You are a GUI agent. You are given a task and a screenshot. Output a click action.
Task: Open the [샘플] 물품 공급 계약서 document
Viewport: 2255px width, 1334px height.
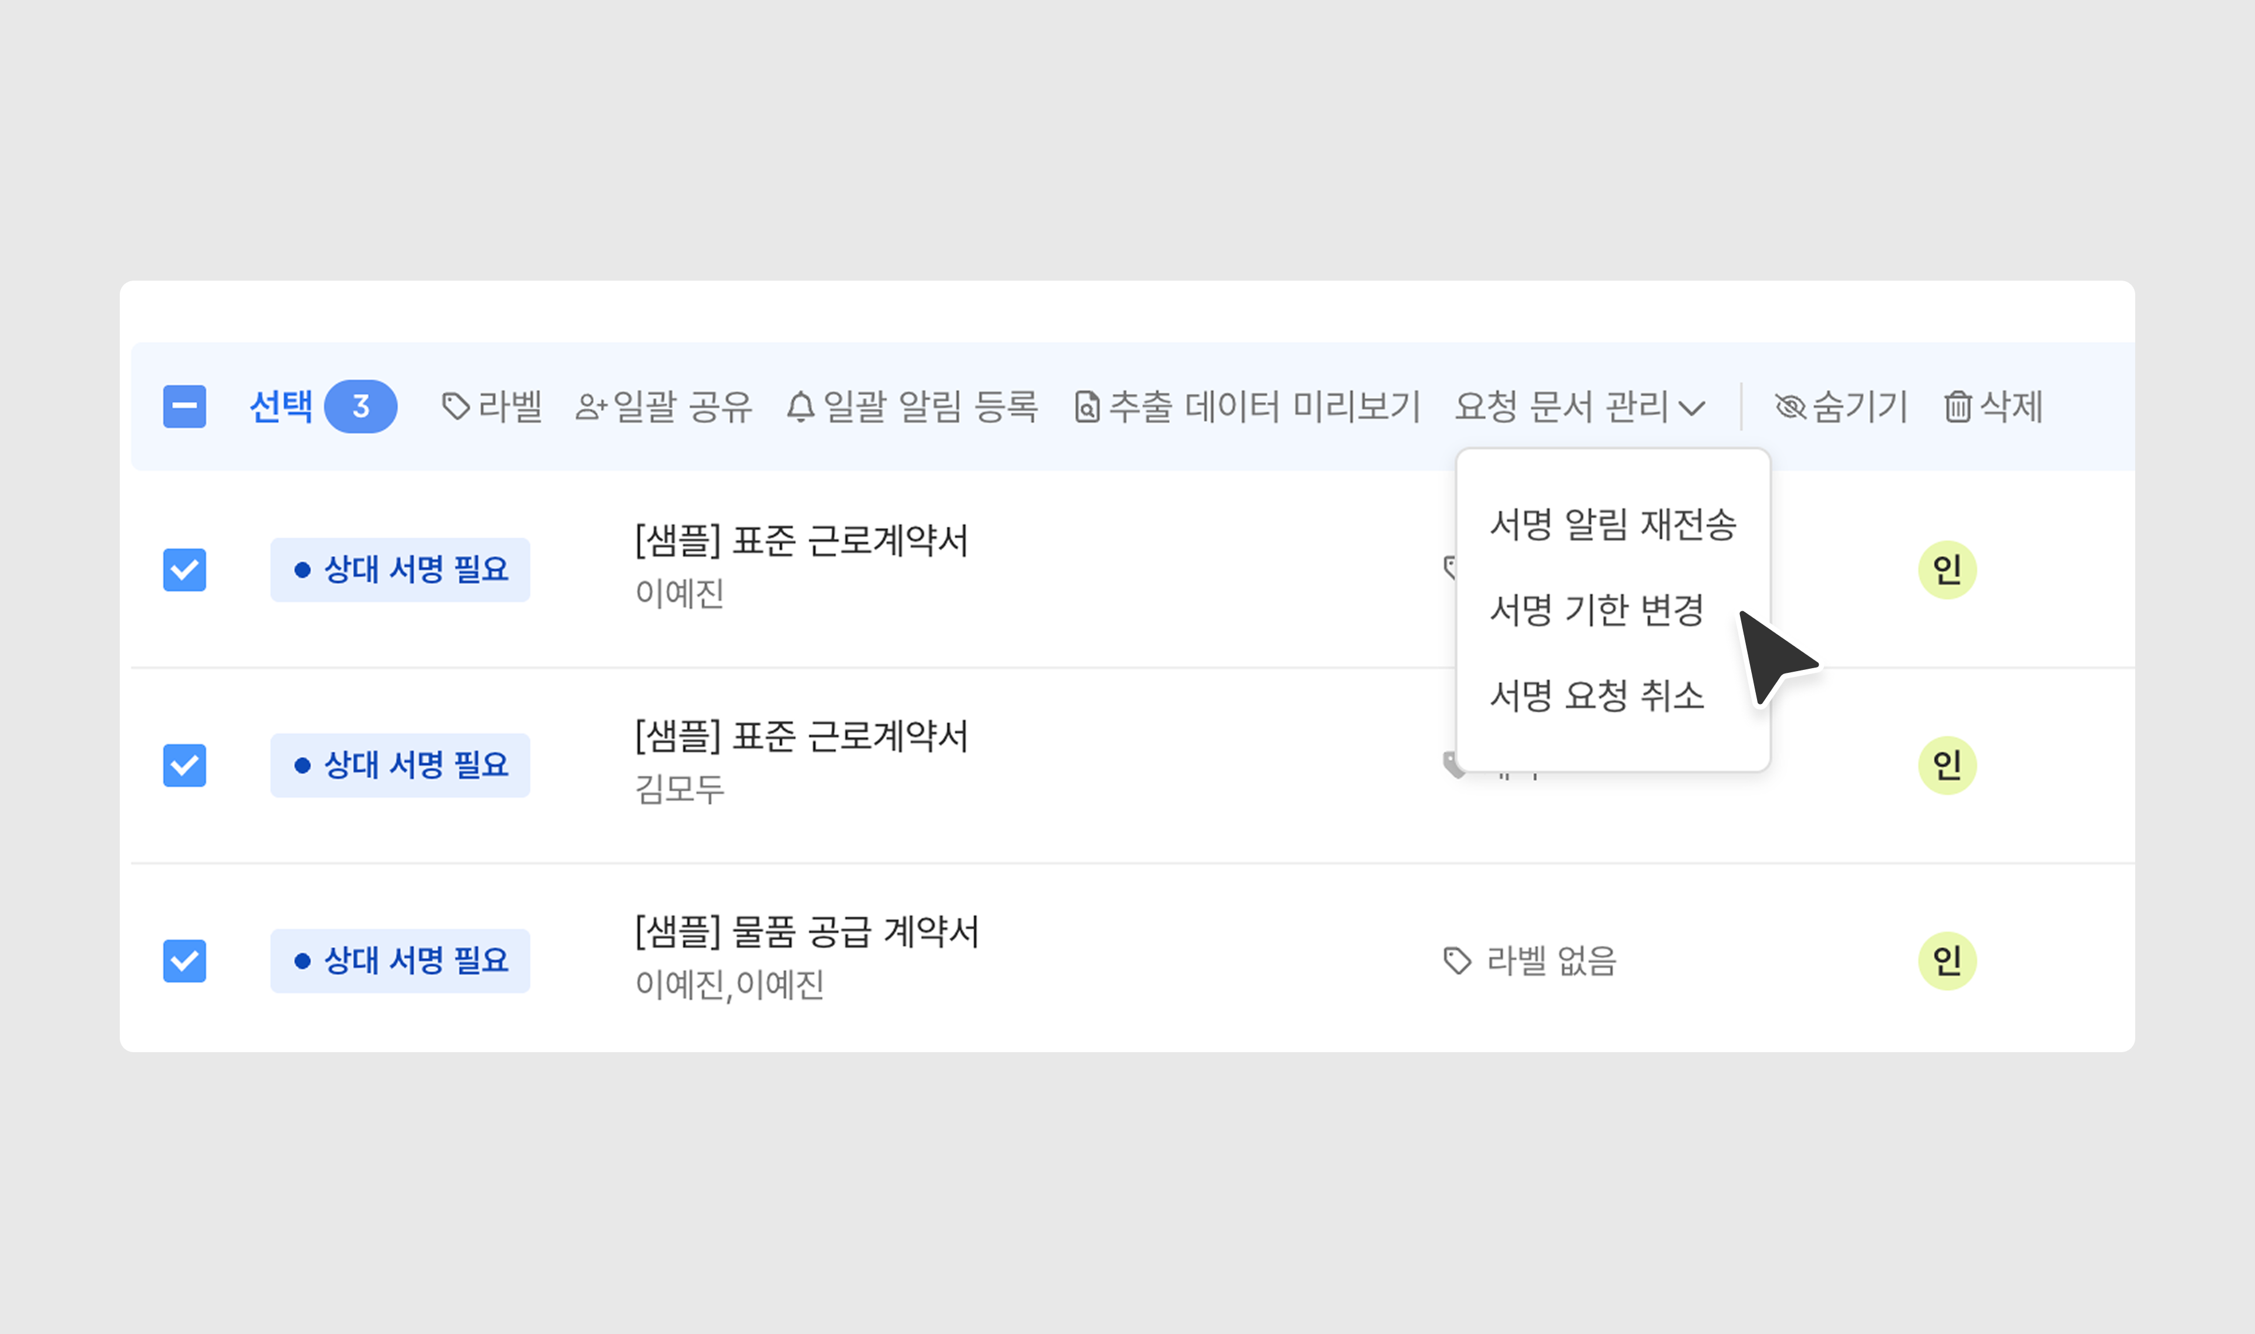pyautogui.click(x=806, y=931)
